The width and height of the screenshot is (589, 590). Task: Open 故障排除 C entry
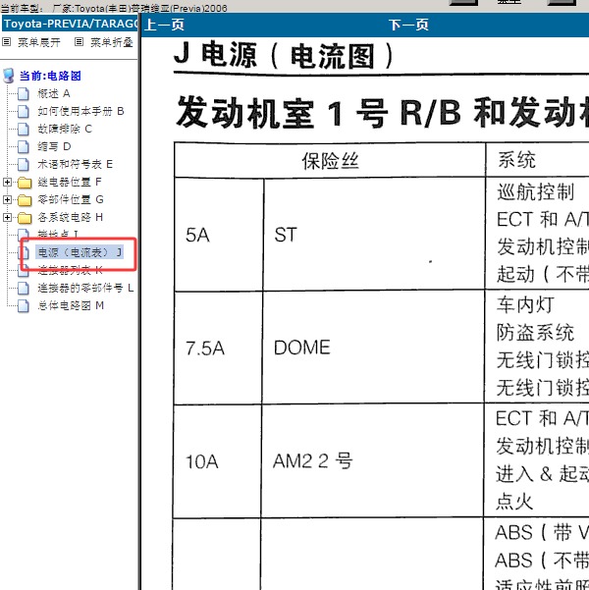point(65,129)
